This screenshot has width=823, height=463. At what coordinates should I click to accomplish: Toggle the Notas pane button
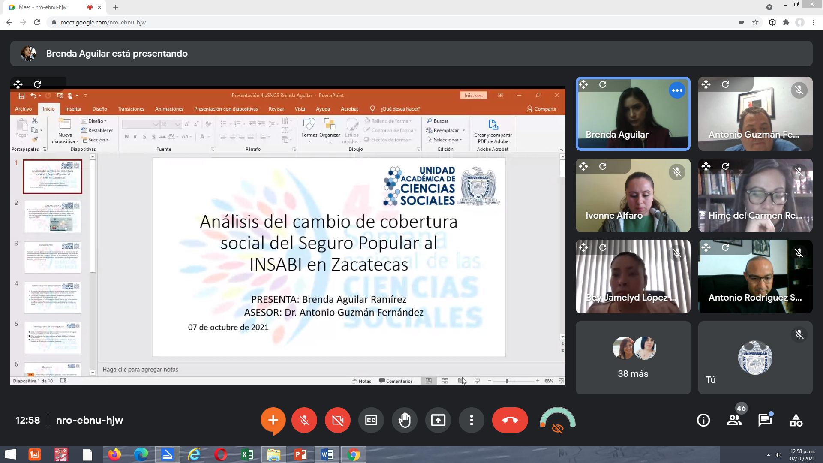(362, 381)
